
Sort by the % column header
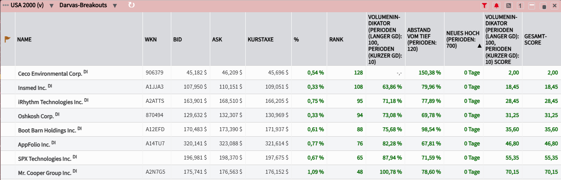(x=296, y=39)
